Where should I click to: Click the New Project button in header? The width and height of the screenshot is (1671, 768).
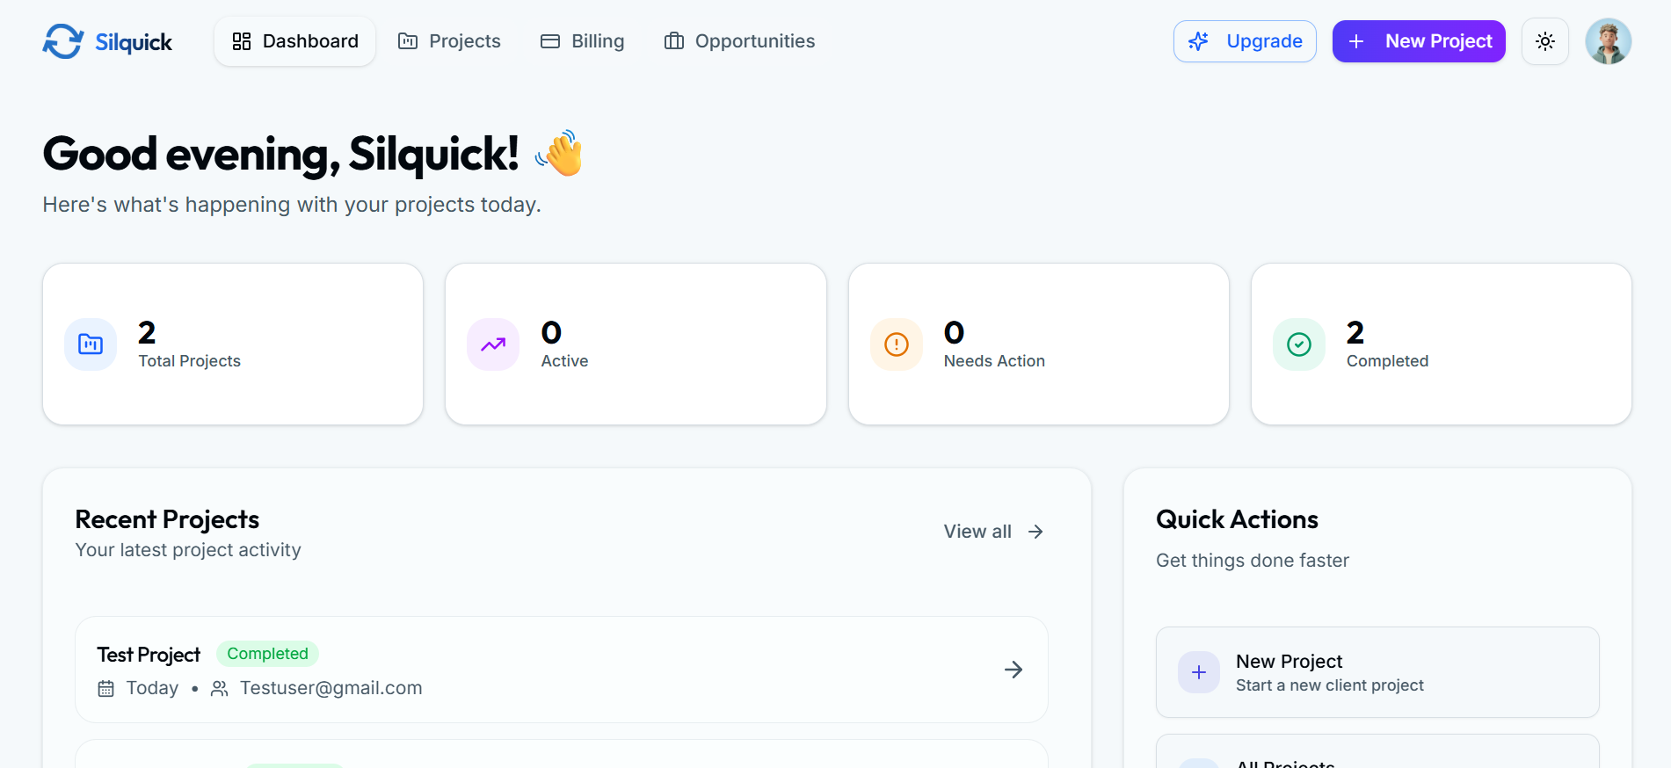pos(1418,40)
